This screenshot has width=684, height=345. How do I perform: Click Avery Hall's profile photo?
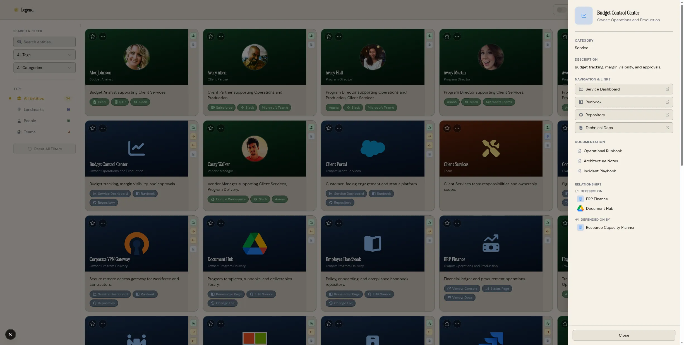click(373, 57)
